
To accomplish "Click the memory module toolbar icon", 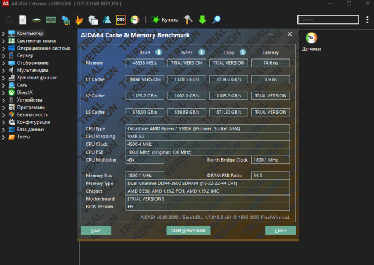I will click(x=51, y=20).
